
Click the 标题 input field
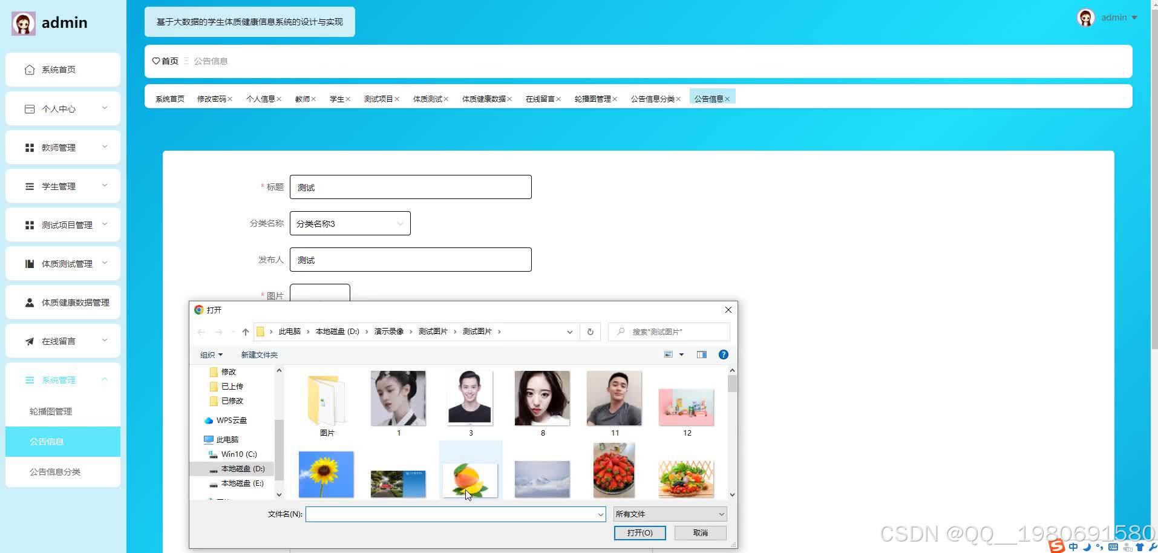pyautogui.click(x=411, y=187)
